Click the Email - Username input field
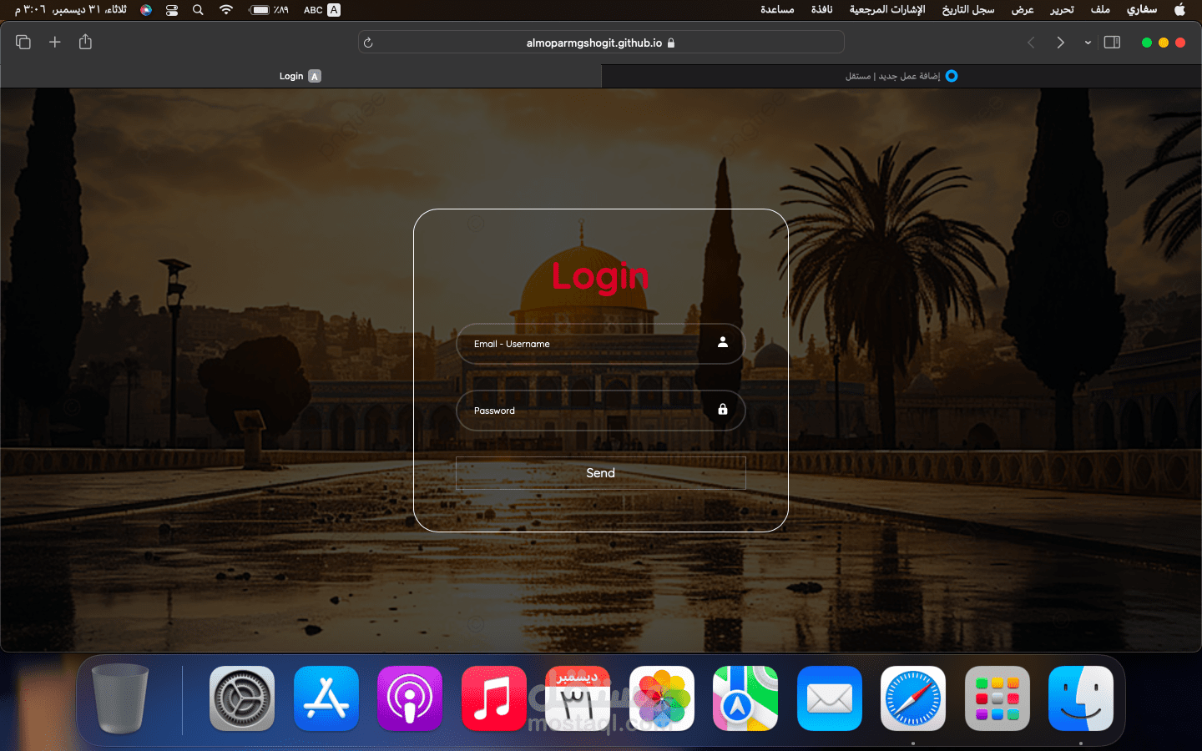Screen dimensions: 1202x751 [x=600, y=344]
